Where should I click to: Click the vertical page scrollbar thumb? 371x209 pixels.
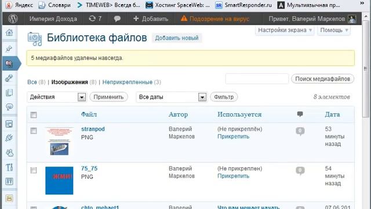366,69
